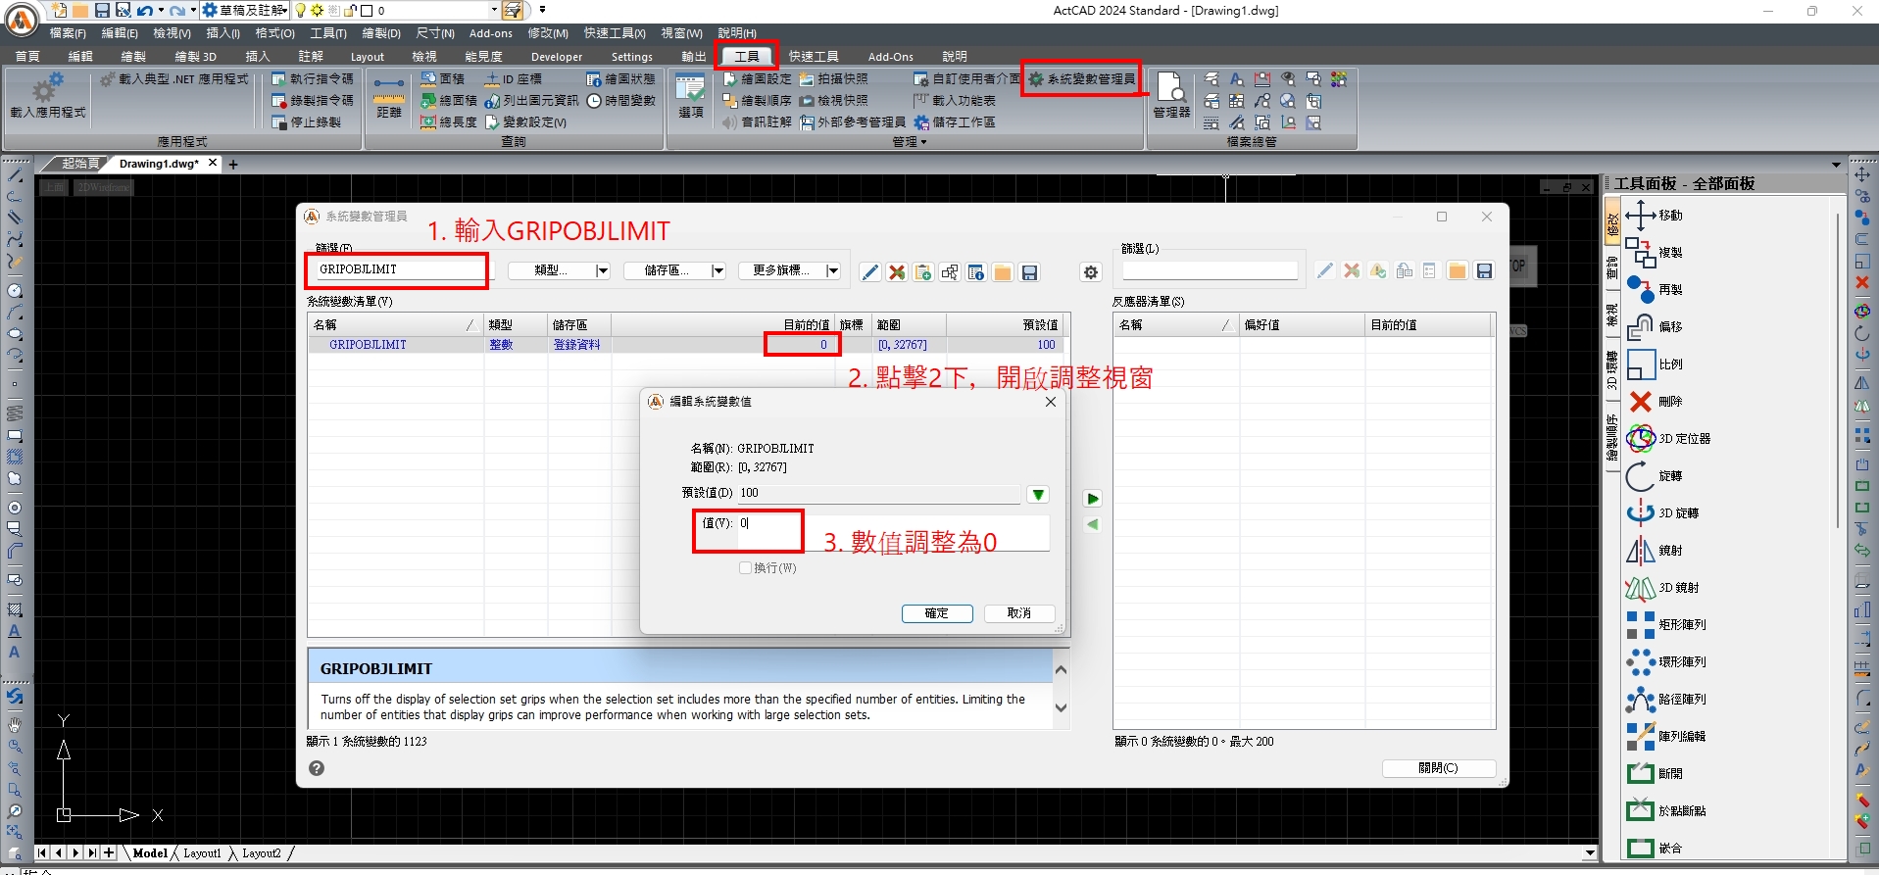Click the layer 0 color swatch square
Image resolution: width=1879 pixels, height=875 pixels.
pos(367,11)
